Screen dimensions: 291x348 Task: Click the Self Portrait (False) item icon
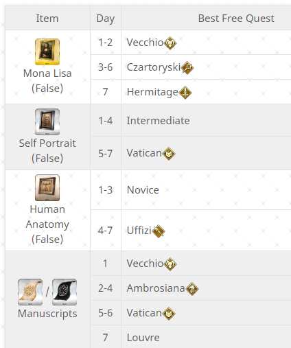47,121
